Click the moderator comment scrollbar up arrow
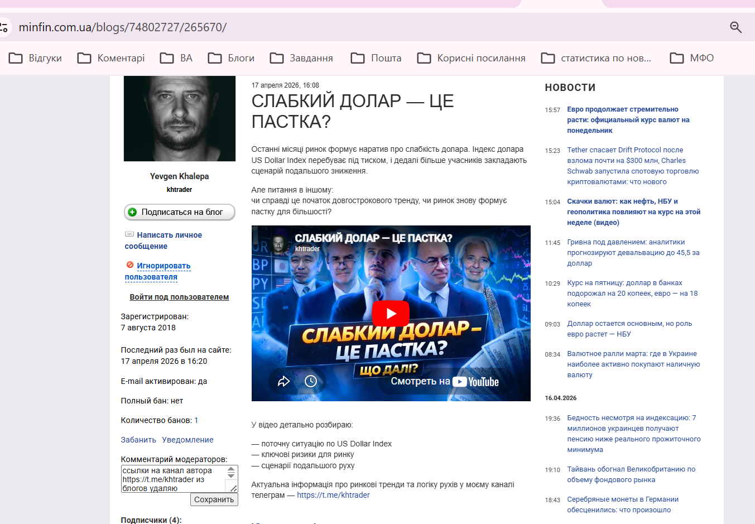 click(x=231, y=470)
